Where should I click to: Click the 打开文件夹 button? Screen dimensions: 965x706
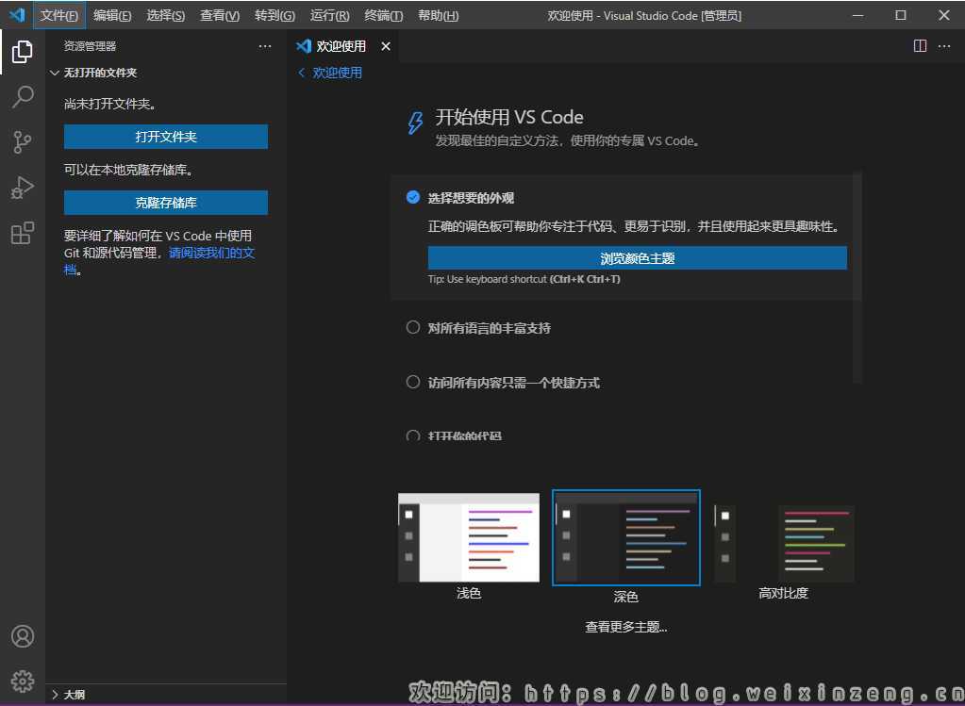(x=166, y=137)
